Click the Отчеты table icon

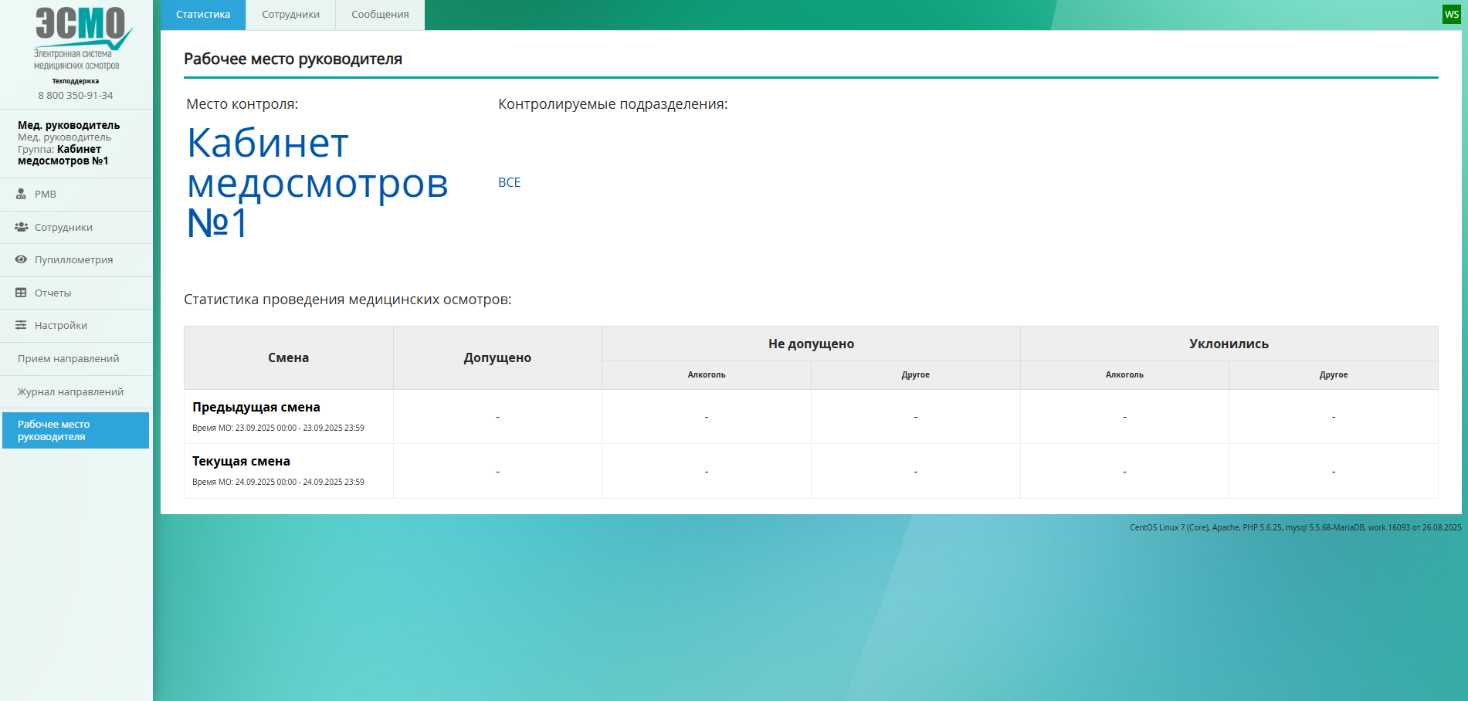click(x=21, y=293)
